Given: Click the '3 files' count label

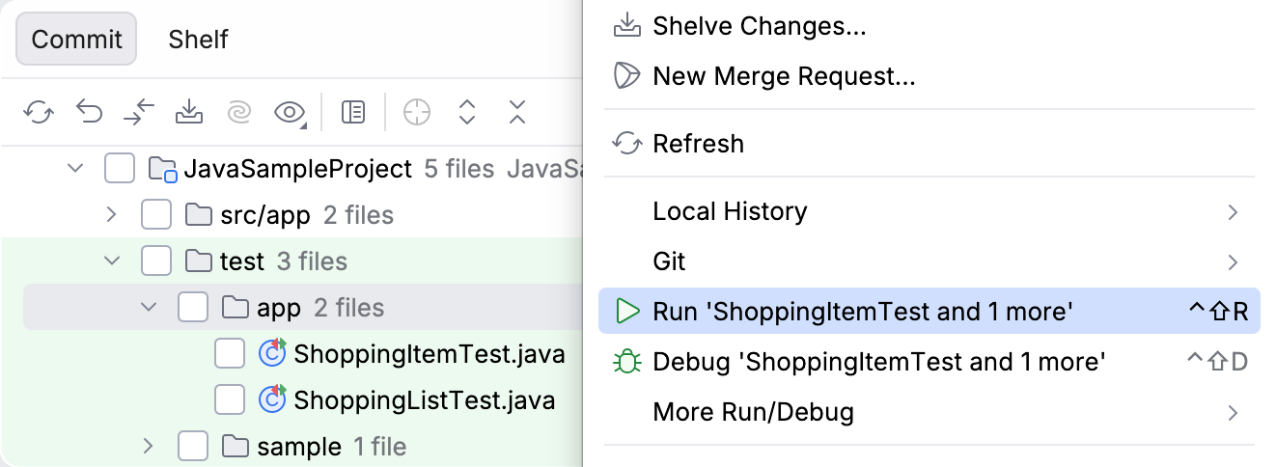Looking at the screenshot, I should point(312,261).
